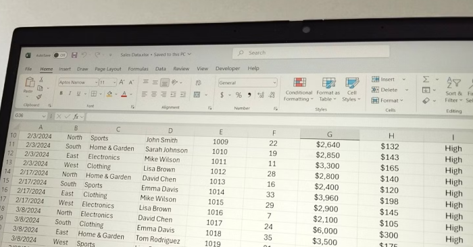Open the Review ribbon tab

(x=181, y=69)
